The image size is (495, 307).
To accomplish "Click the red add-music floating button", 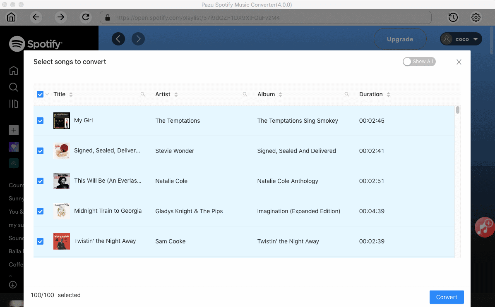I will [x=485, y=227].
